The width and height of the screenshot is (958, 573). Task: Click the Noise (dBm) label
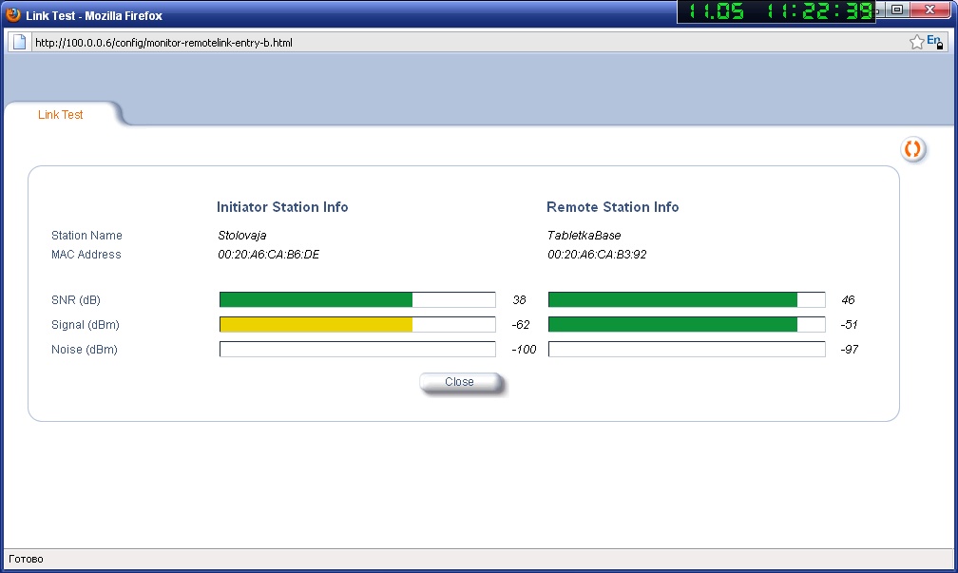pyautogui.click(x=85, y=350)
